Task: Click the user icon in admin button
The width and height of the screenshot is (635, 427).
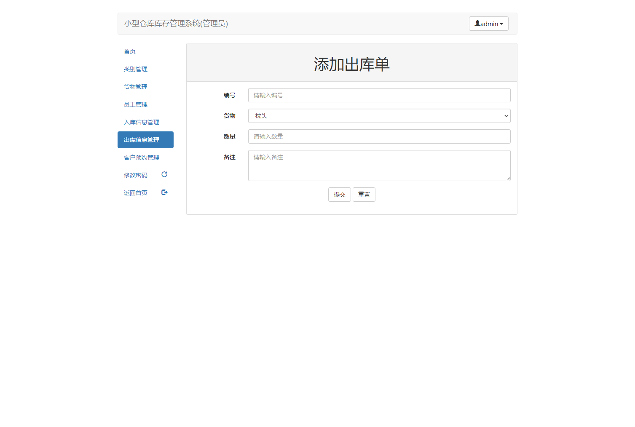Action: point(477,24)
